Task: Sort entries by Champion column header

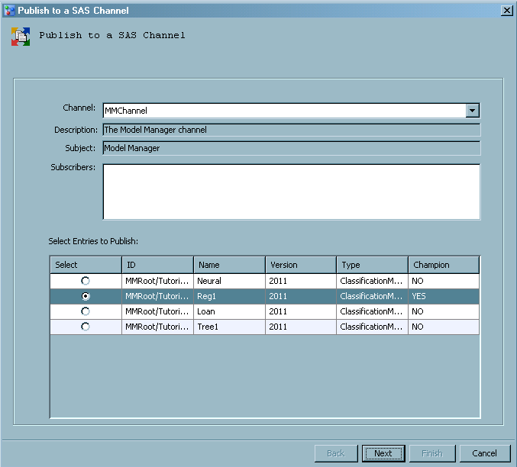Action: click(444, 265)
